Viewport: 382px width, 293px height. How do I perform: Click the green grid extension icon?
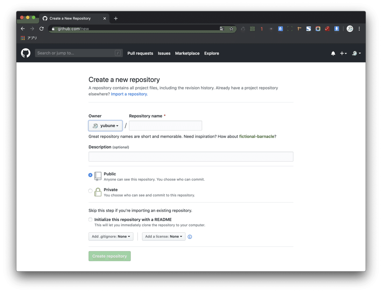click(x=252, y=29)
